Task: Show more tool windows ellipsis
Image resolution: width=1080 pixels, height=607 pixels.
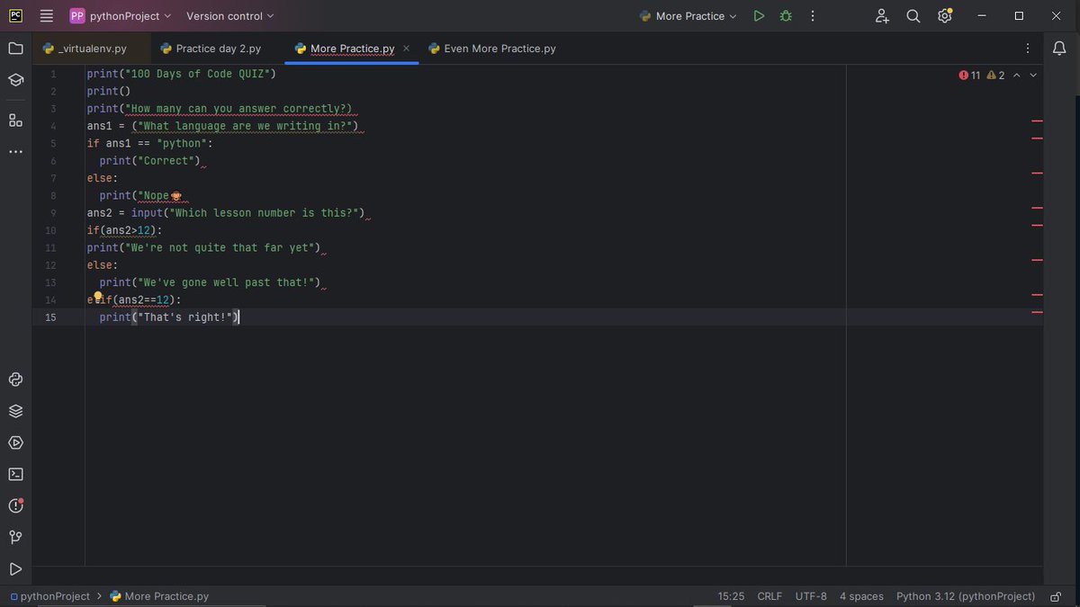Action: pos(15,151)
